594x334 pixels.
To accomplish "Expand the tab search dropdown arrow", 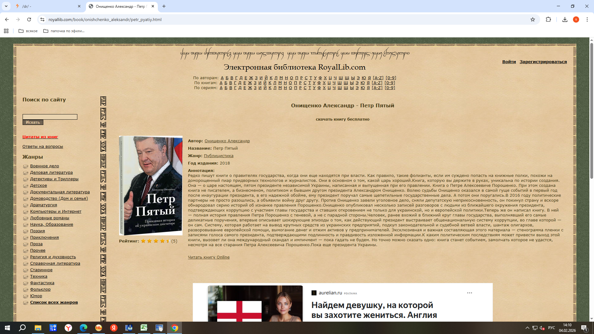I will tap(6, 6).
